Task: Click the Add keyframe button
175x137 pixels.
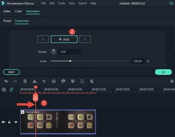Action: coord(64,39)
